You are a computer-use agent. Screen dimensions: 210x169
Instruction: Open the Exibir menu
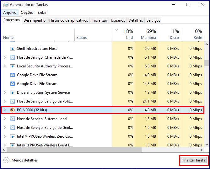pyautogui.click(x=42, y=13)
